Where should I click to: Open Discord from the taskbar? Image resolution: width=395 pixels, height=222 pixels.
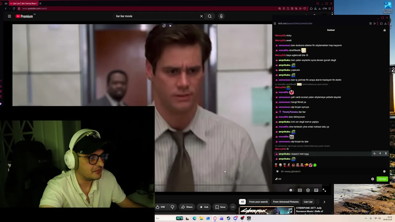point(235,218)
